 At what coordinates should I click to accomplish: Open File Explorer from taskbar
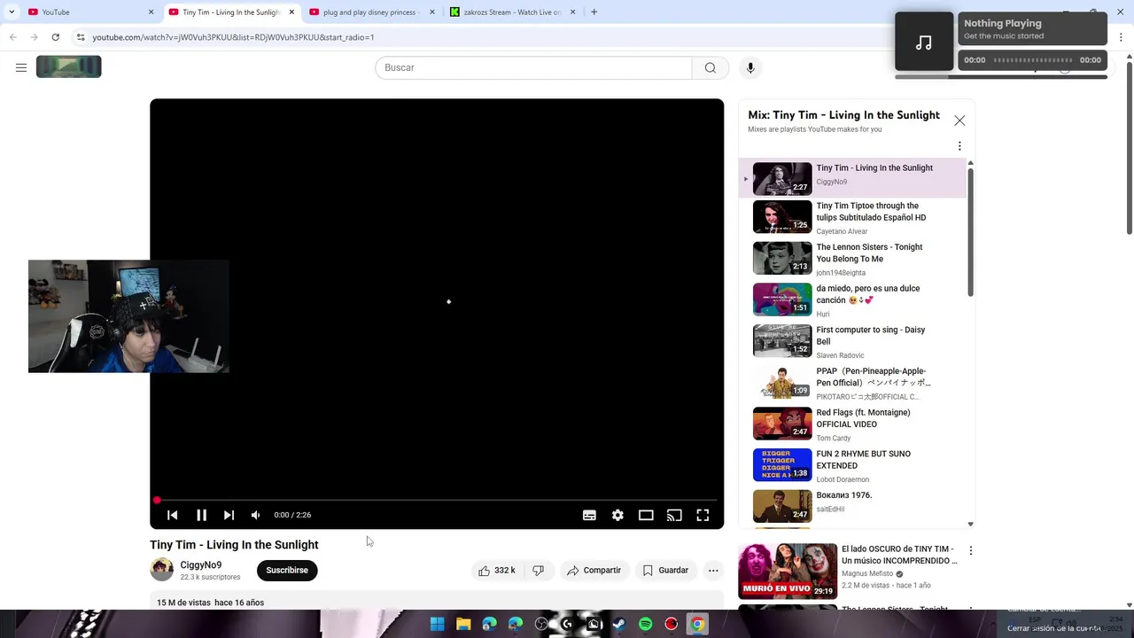pyautogui.click(x=463, y=625)
